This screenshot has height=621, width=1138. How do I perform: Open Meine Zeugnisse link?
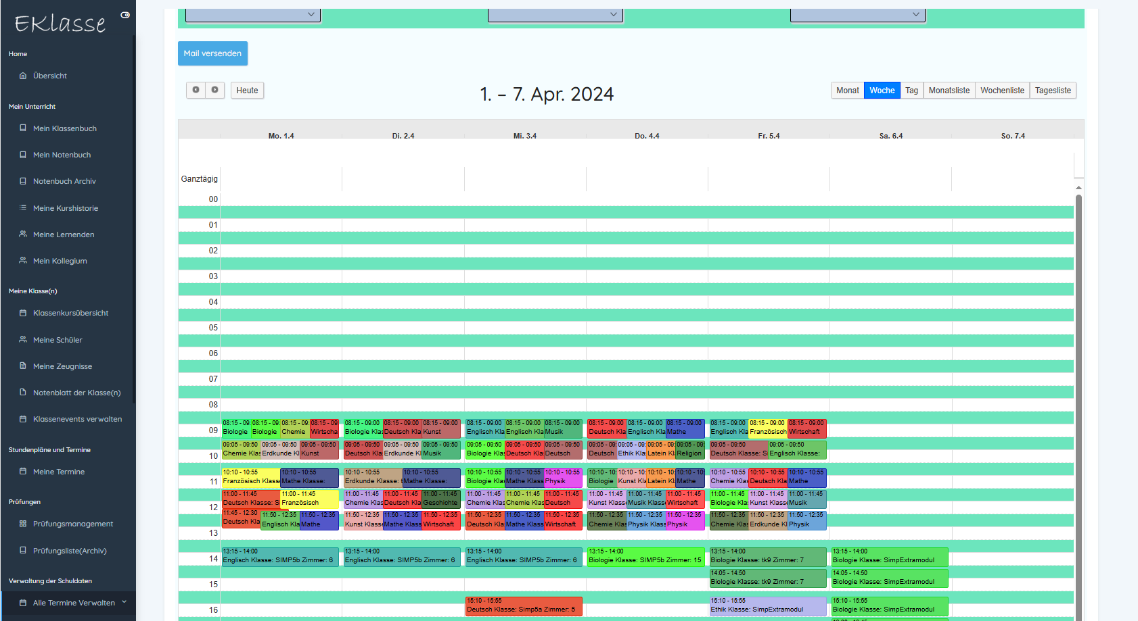tap(62, 366)
